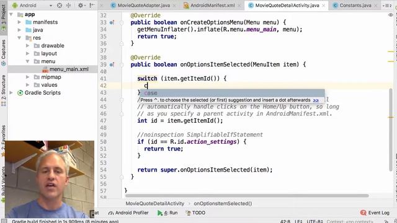The height and width of the screenshot is (223, 397).
Task: Choose the 'case' completion suggestion
Action: tap(232, 93)
